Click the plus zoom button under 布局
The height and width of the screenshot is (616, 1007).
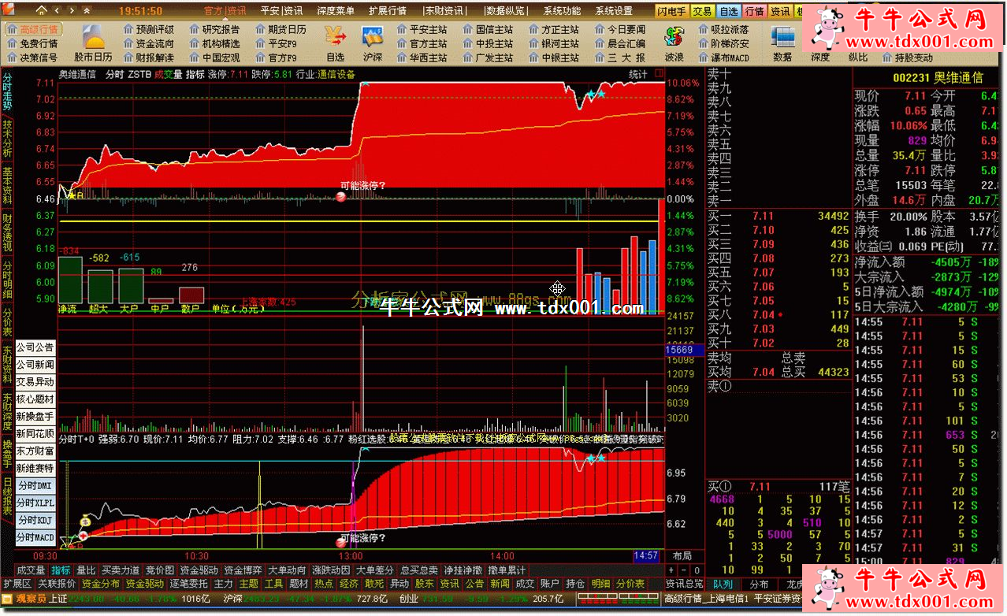coord(671,570)
